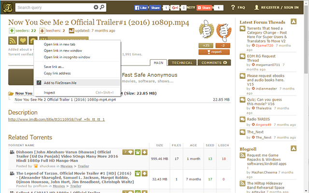This screenshot has height=193, width=309.
Task: Click the RSS feed icon under title
Action: [13, 41]
